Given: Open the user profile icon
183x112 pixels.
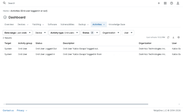Looking at the screenshot, I should (178, 3).
